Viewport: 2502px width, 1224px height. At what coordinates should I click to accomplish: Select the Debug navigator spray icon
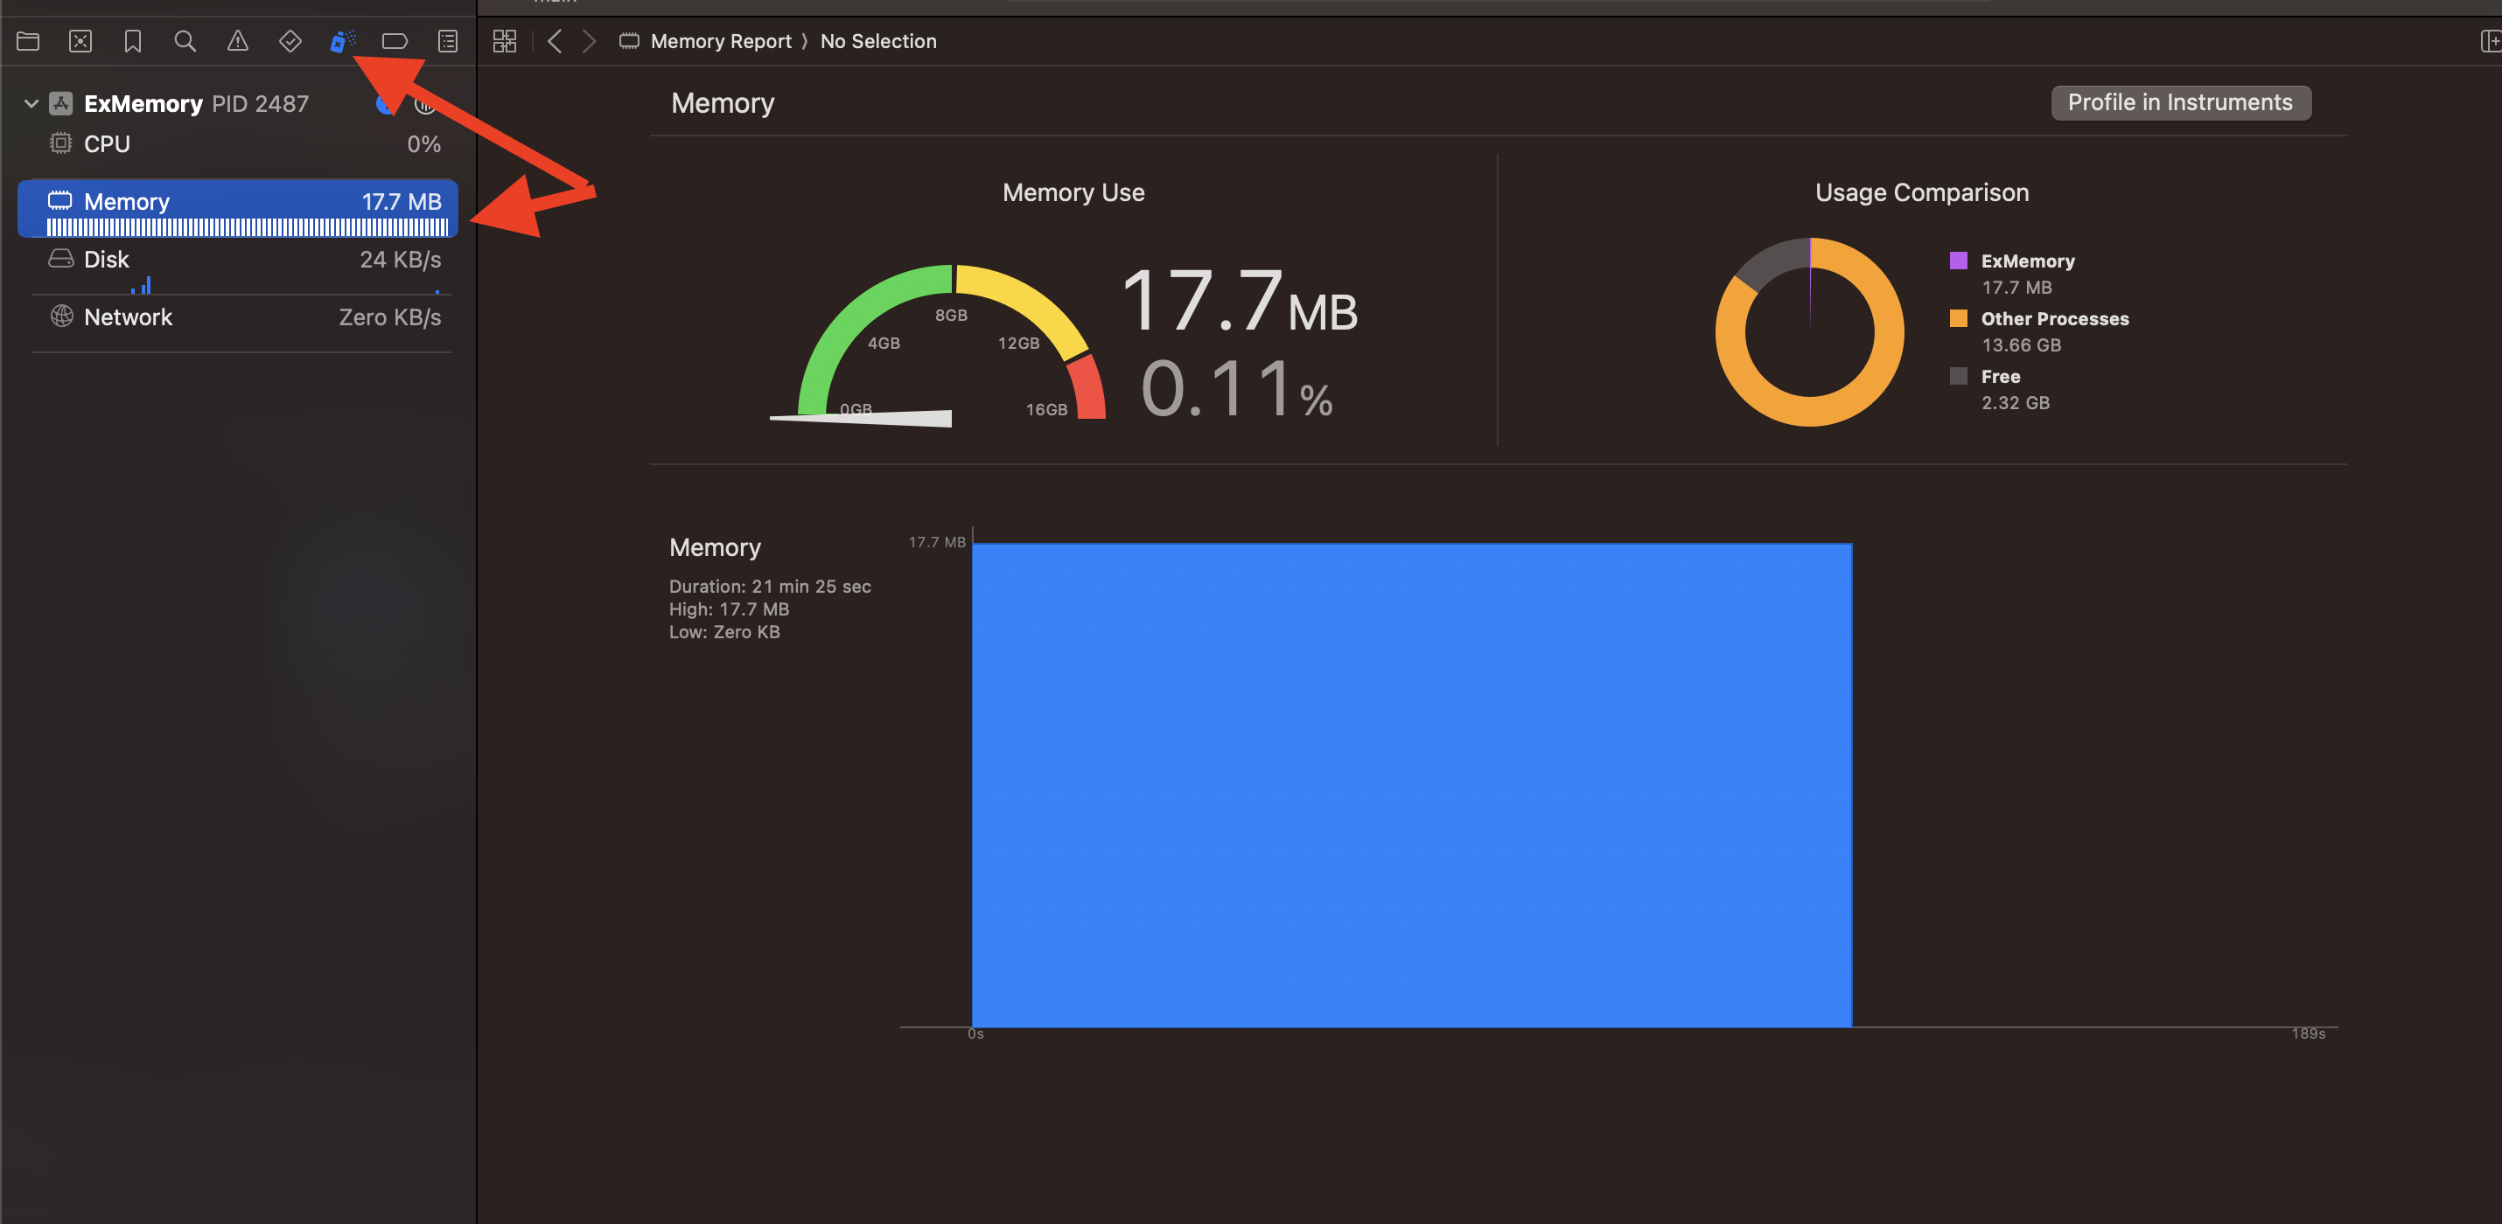(342, 41)
